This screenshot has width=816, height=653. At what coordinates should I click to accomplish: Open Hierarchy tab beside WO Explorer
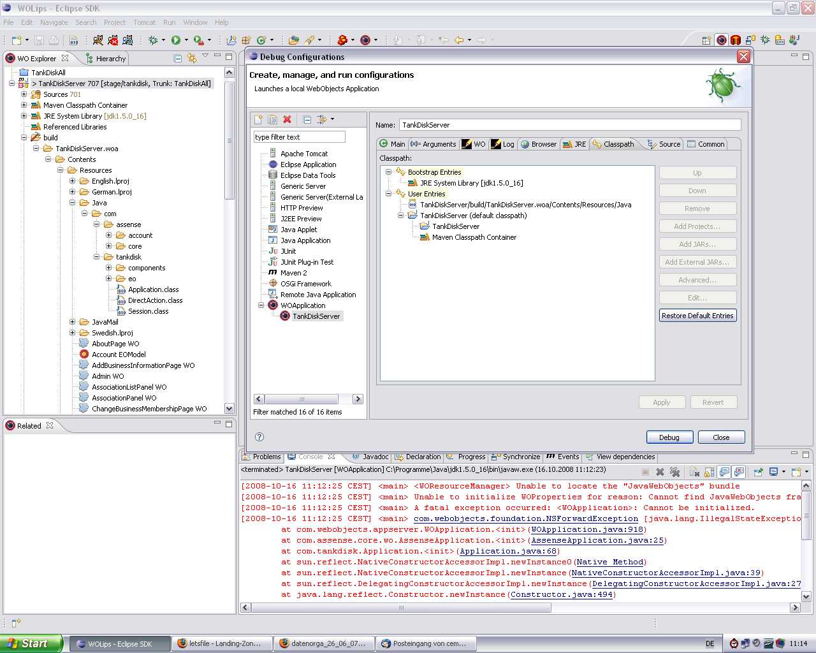[106, 58]
